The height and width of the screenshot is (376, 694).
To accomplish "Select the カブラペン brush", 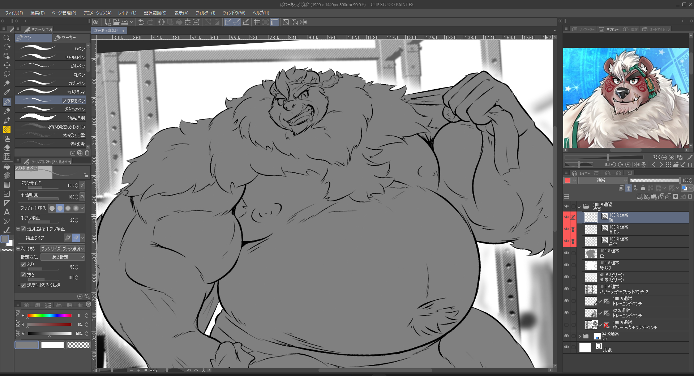I will pos(51,83).
